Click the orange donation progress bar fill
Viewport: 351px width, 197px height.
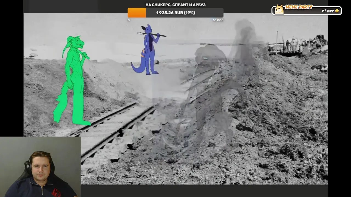(x=137, y=13)
